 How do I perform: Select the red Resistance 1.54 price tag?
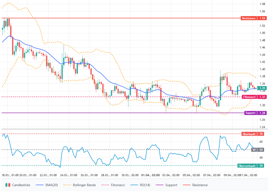[253, 18]
